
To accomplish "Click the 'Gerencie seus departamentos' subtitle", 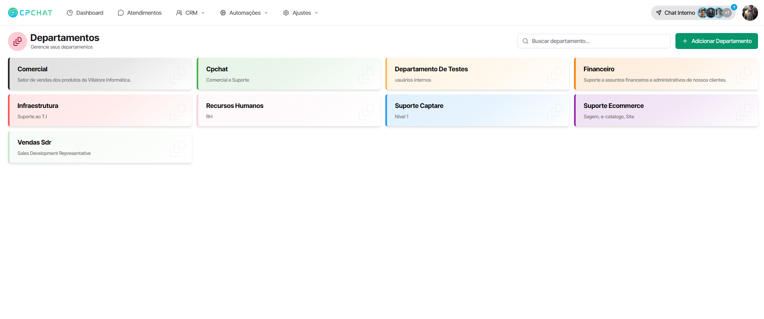I will tap(61, 47).
